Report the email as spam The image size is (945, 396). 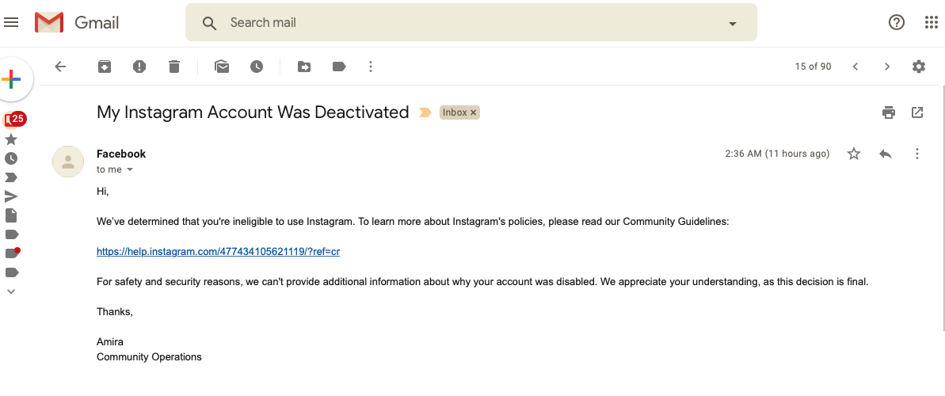(139, 67)
